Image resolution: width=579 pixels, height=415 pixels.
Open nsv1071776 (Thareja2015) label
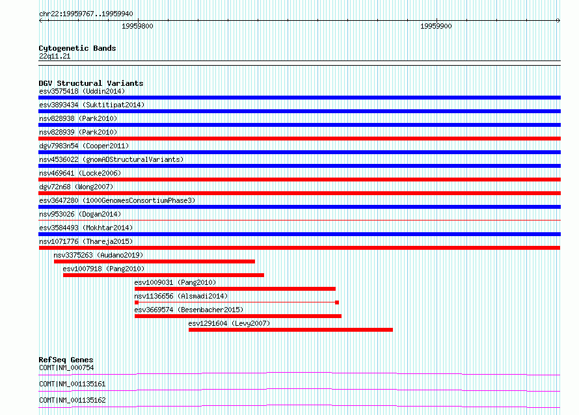coord(86,241)
